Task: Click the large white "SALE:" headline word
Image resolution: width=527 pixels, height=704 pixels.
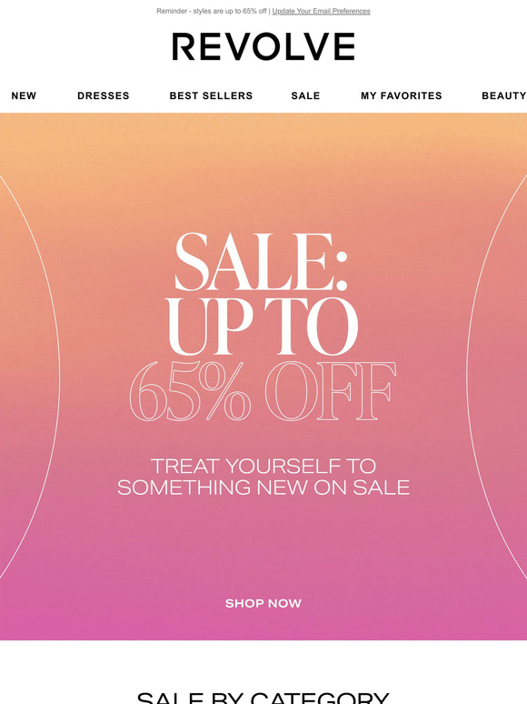Action: (261, 261)
